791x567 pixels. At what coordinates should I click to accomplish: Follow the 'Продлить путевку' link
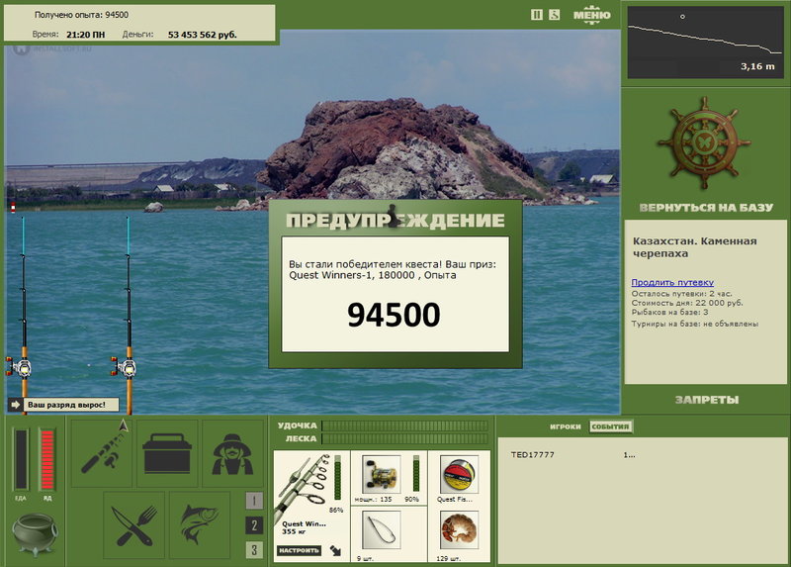click(x=672, y=282)
